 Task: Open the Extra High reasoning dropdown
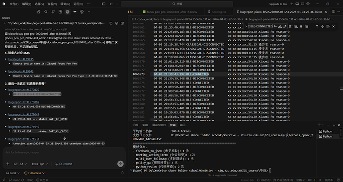[40, 164]
